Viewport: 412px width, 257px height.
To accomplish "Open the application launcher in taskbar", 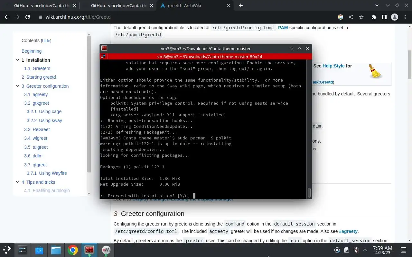I will pyautogui.click(x=7, y=250).
